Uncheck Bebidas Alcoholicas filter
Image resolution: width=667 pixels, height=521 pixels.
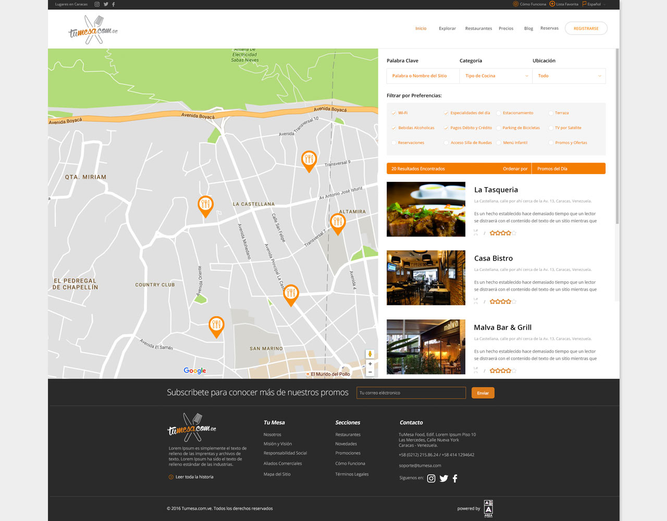[394, 128]
